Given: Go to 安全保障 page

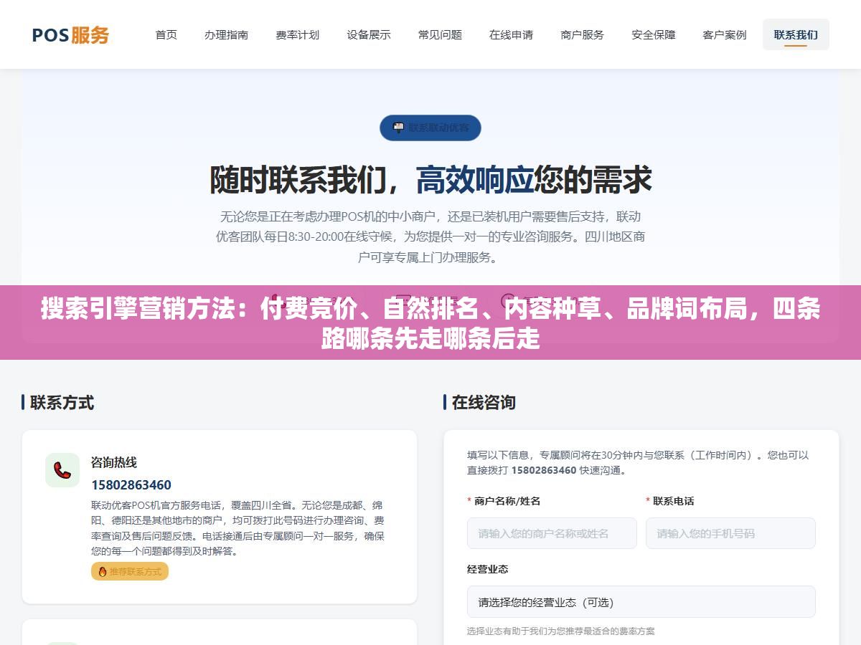Looking at the screenshot, I should 653,34.
